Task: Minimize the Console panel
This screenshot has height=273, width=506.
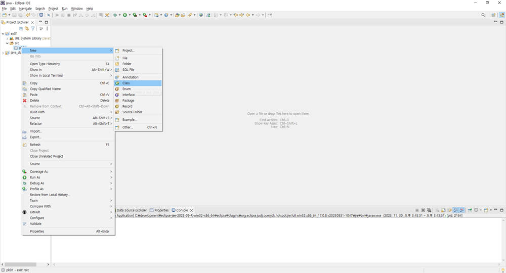Action: pos(496,209)
